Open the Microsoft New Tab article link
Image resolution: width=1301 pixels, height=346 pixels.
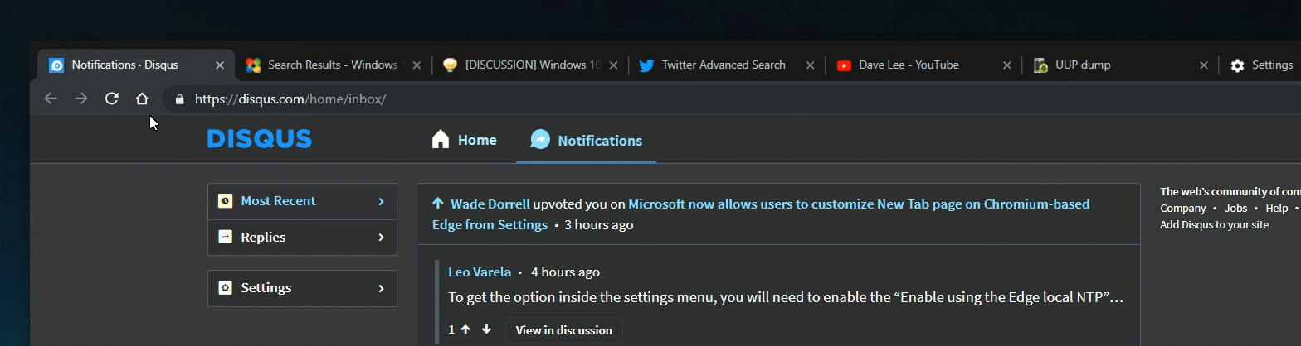point(761,214)
